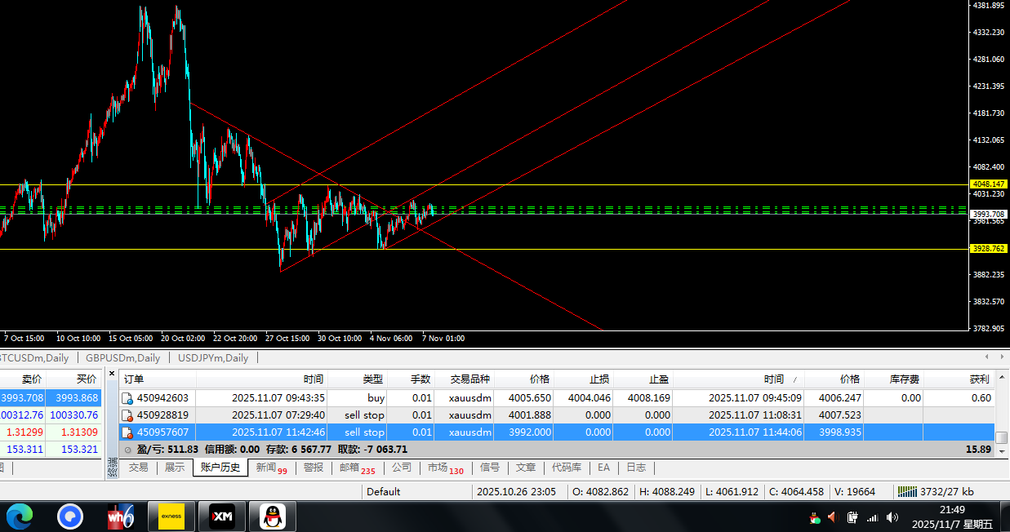Switch to the 交易 tab
The height and width of the screenshot is (532, 1010).
point(139,468)
